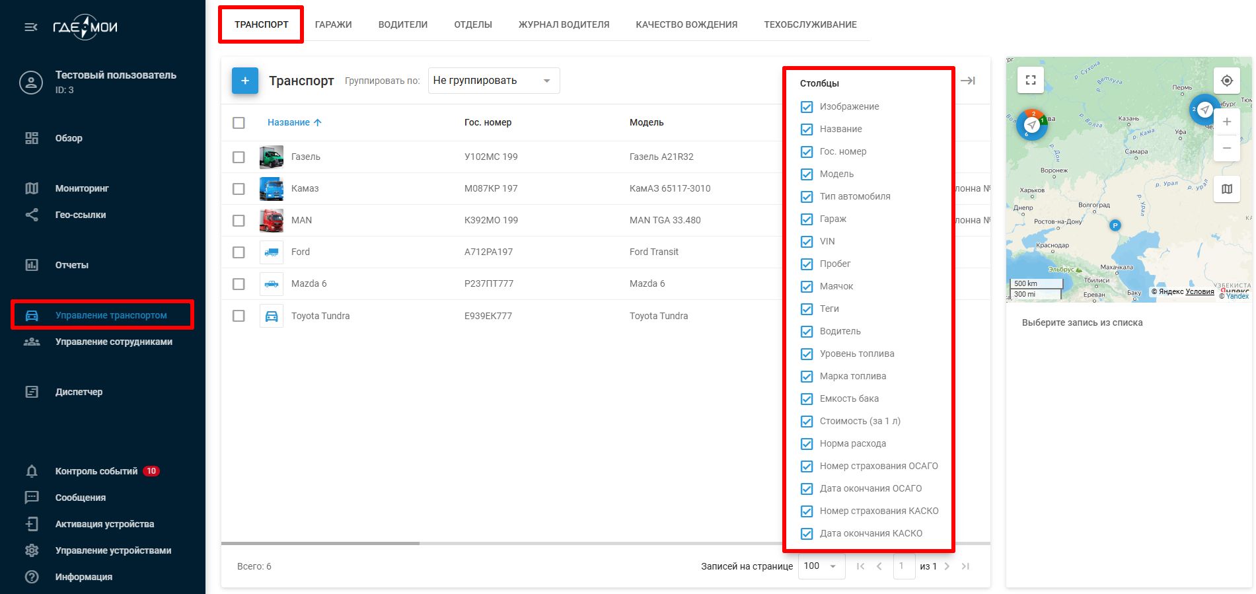Open the Не группировать grouping dropdown
The width and height of the screenshot is (1256, 594).
point(494,81)
